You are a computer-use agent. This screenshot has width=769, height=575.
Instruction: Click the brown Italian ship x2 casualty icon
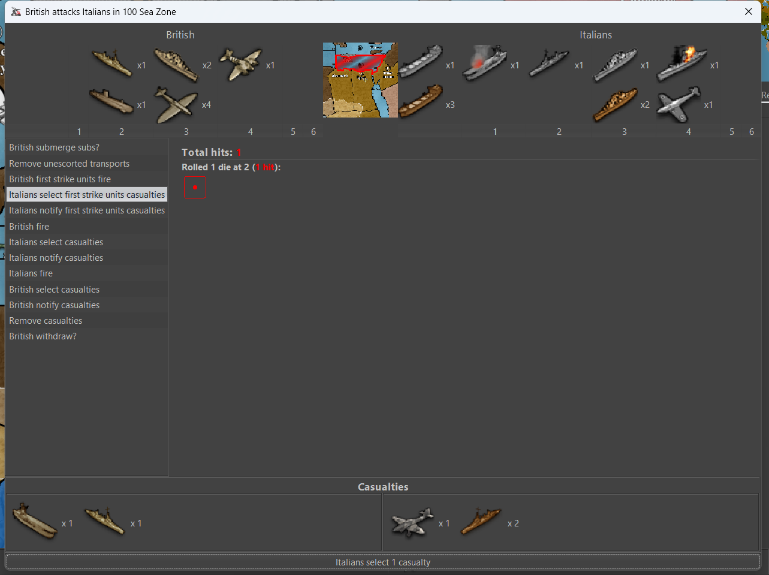pyautogui.click(x=481, y=521)
